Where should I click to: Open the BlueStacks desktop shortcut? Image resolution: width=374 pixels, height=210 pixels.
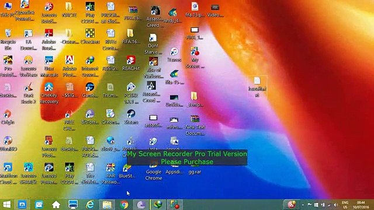click(127, 171)
